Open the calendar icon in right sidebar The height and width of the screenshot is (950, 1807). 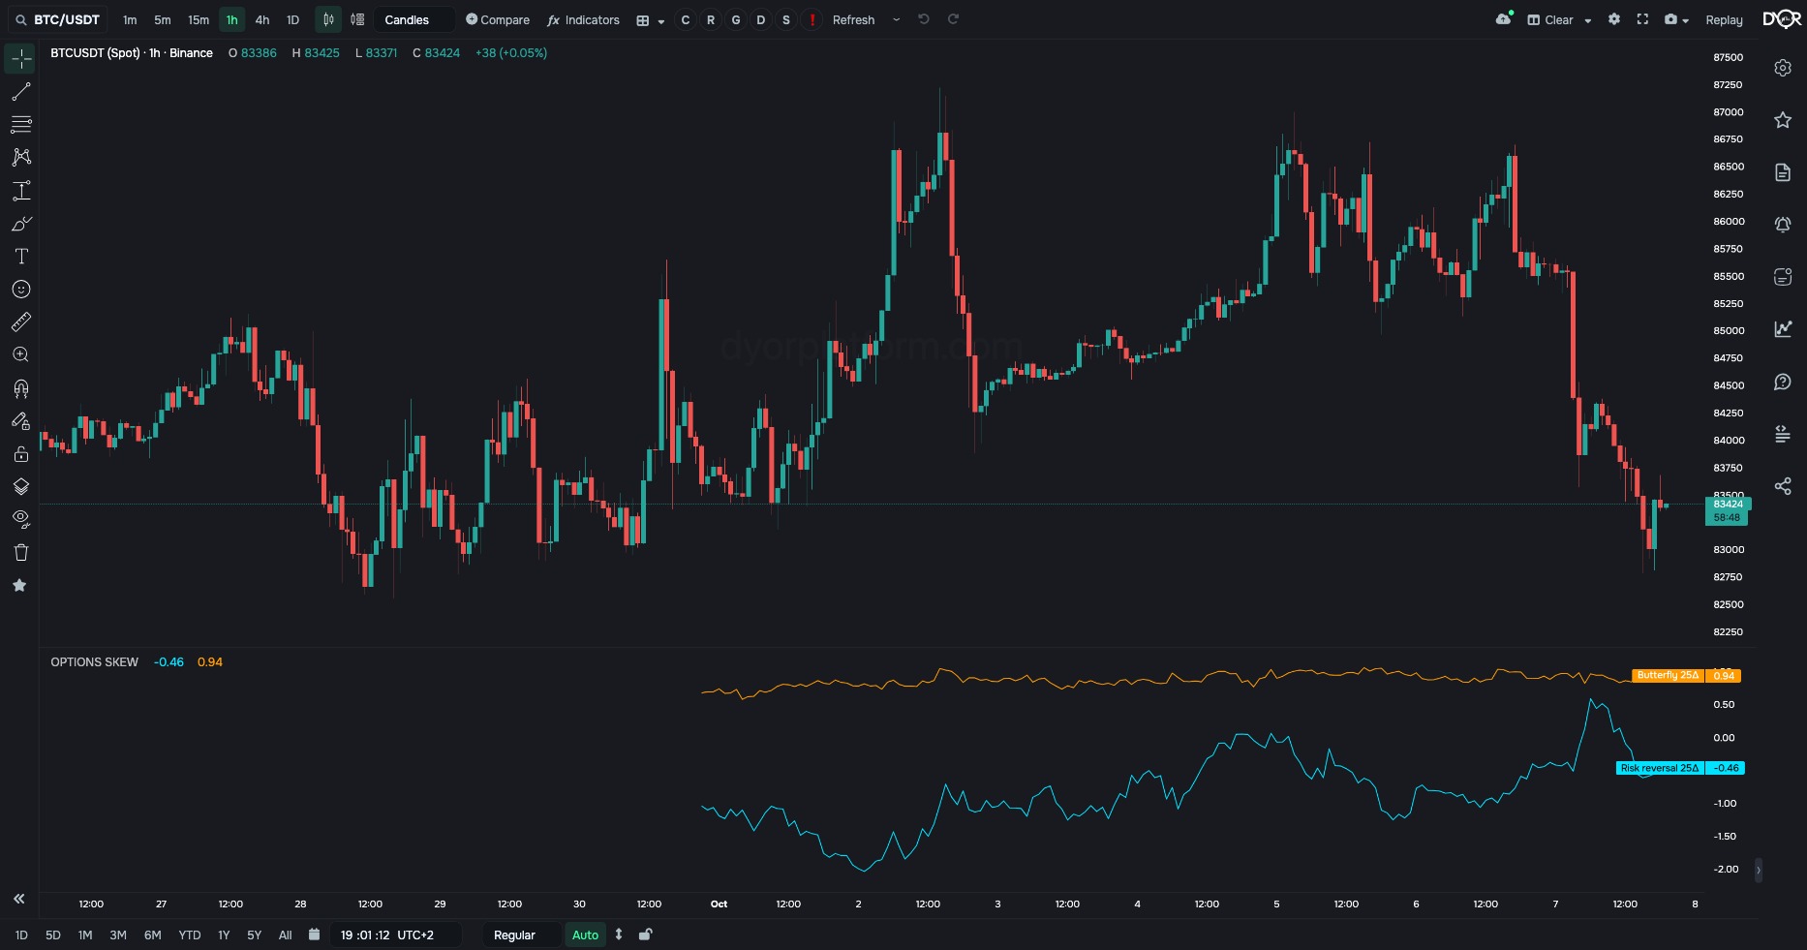tap(1783, 277)
